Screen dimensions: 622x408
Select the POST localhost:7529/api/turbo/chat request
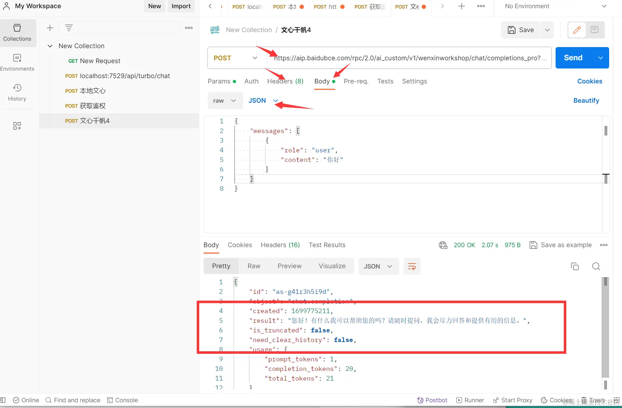coord(119,76)
